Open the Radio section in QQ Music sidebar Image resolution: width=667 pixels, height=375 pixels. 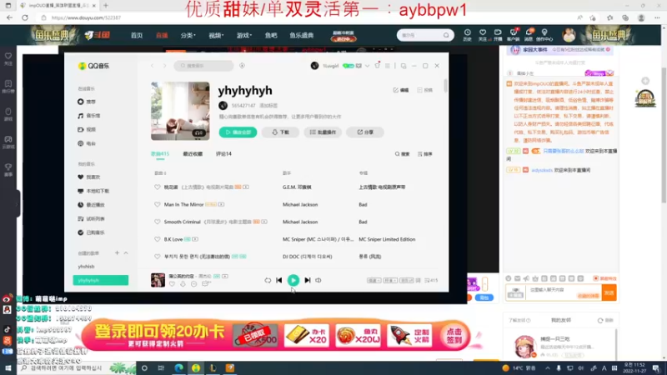click(x=87, y=143)
